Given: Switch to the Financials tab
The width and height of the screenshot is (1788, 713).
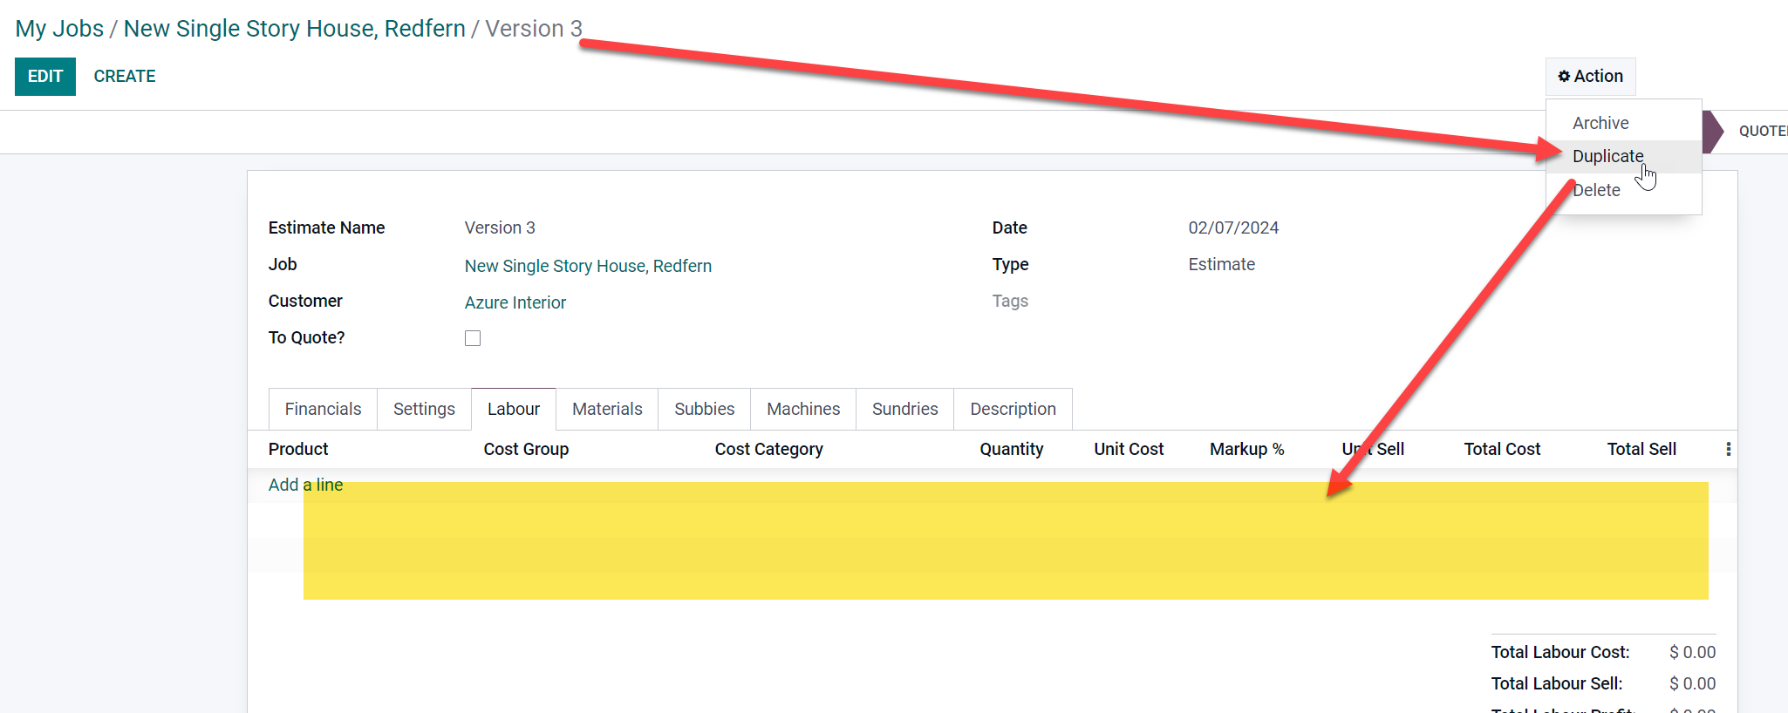Looking at the screenshot, I should (323, 409).
